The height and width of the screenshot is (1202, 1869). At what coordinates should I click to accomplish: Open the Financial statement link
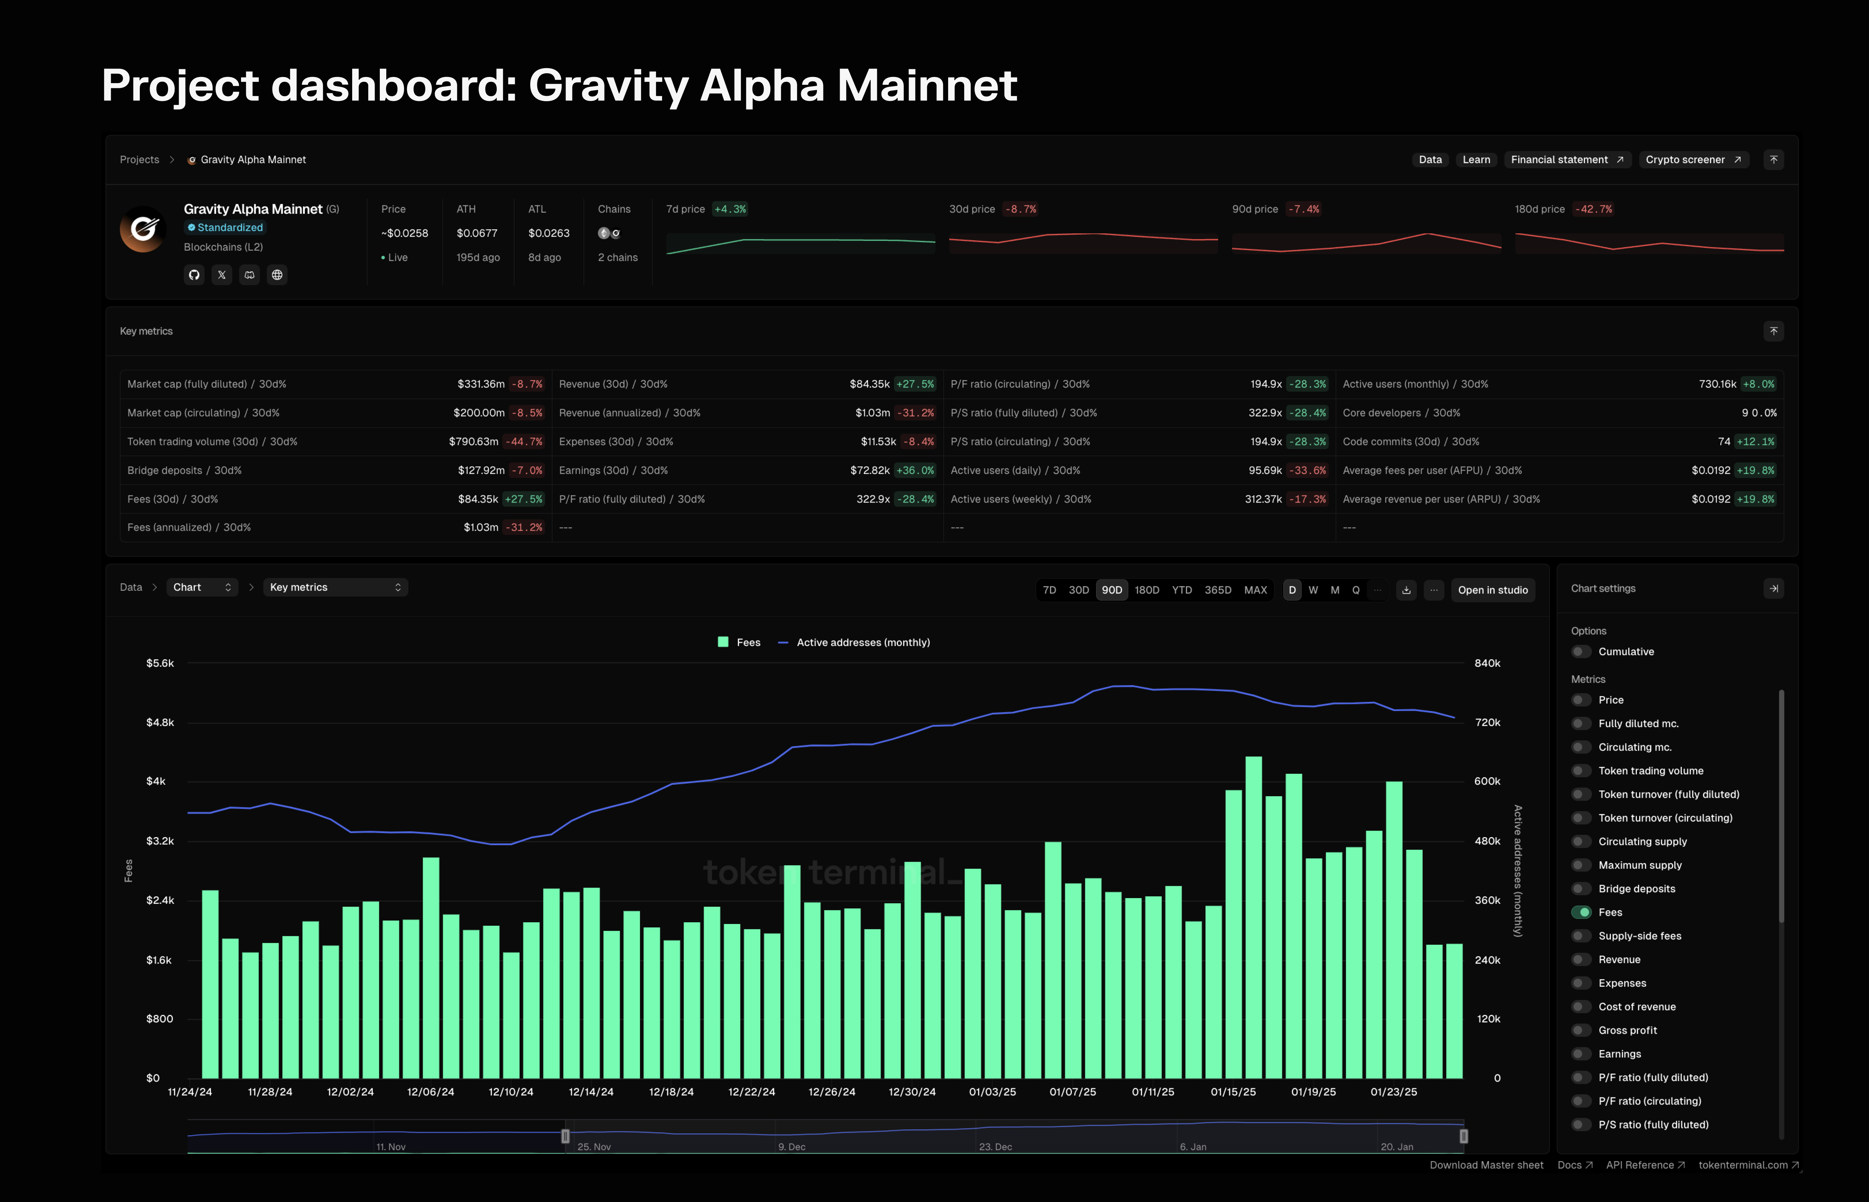pos(1567,159)
